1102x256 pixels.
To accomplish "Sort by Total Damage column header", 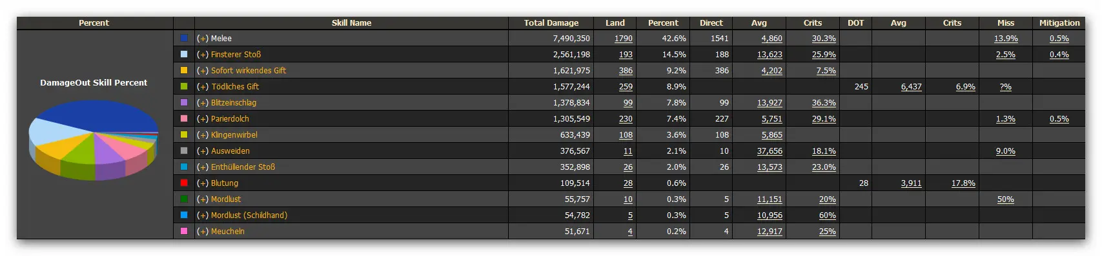I will (x=551, y=23).
